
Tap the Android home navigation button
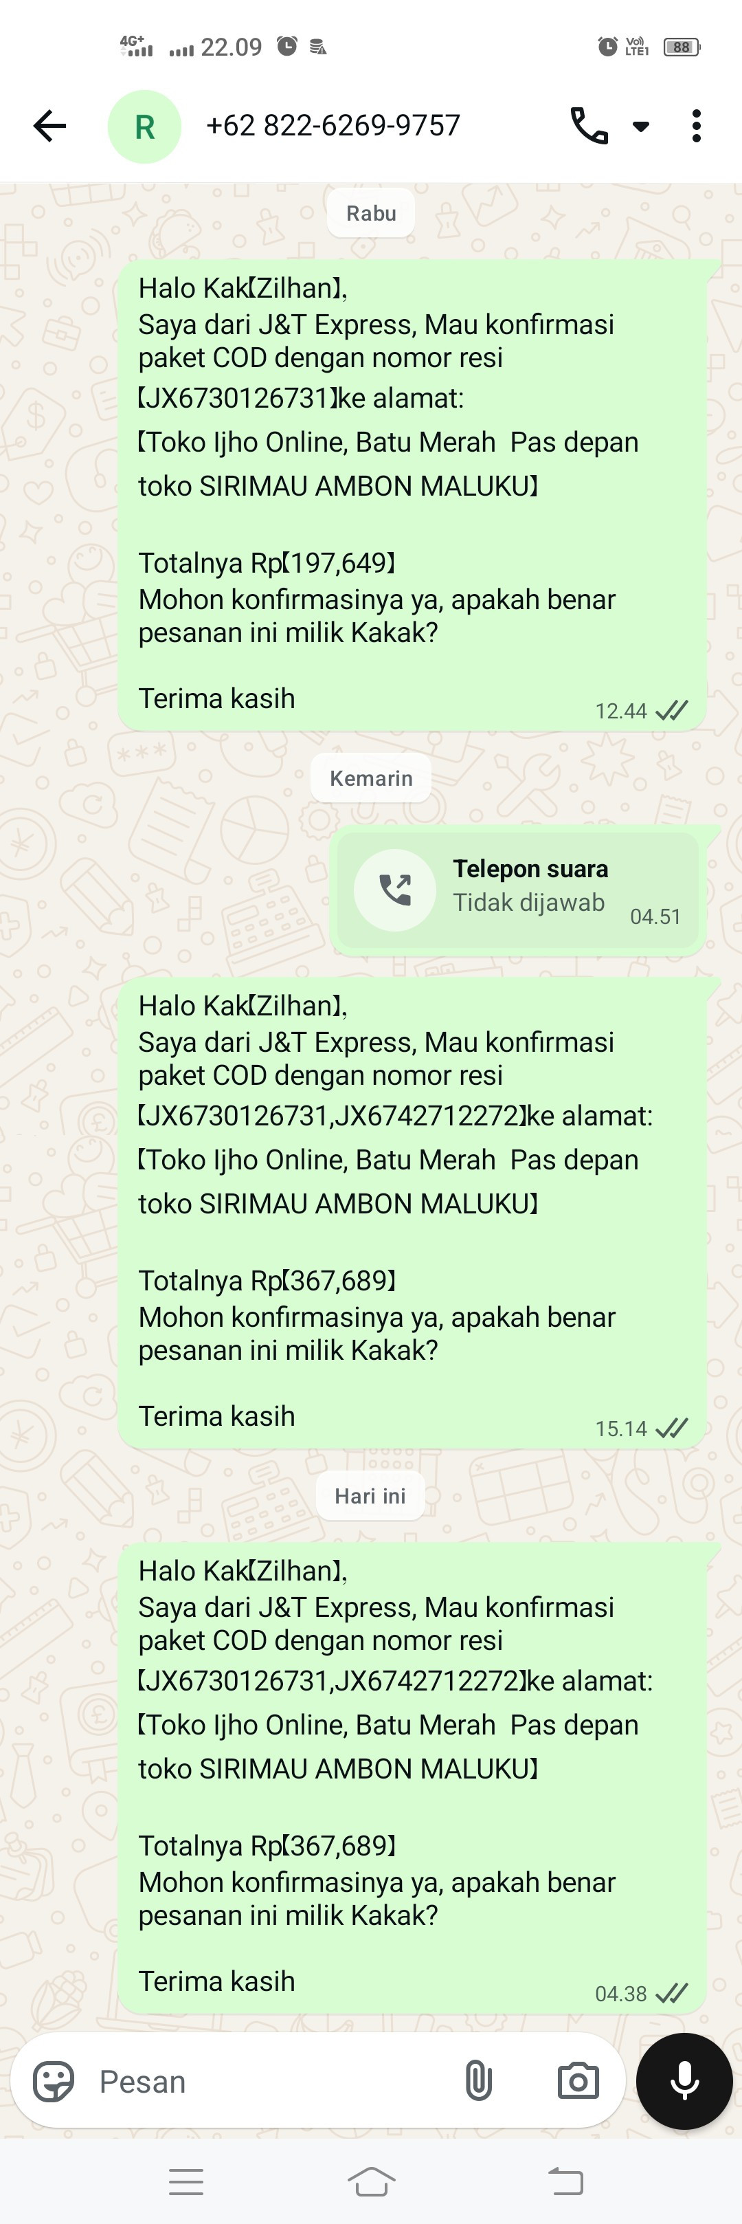click(x=371, y=2181)
